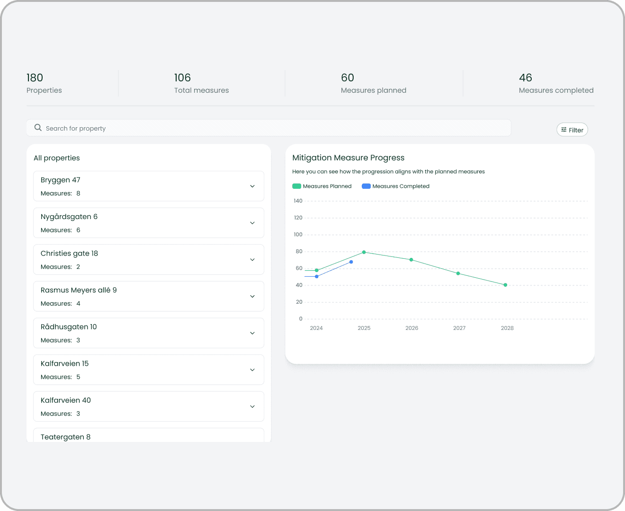Select the Kalfarveien 40 property name
The height and width of the screenshot is (511, 625).
(66, 400)
